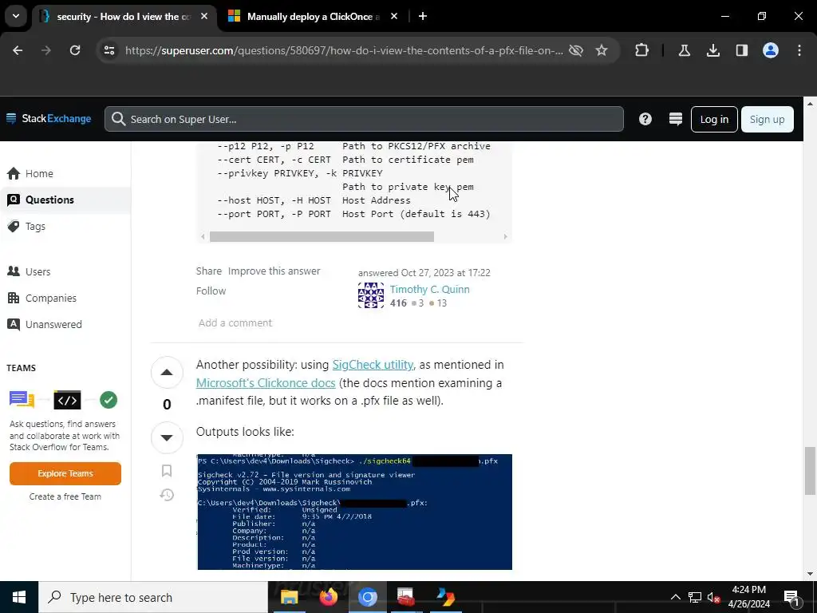The width and height of the screenshot is (817, 613).
Task: Click the page vertical scrollbar thumb
Action: [x=810, y=471]
